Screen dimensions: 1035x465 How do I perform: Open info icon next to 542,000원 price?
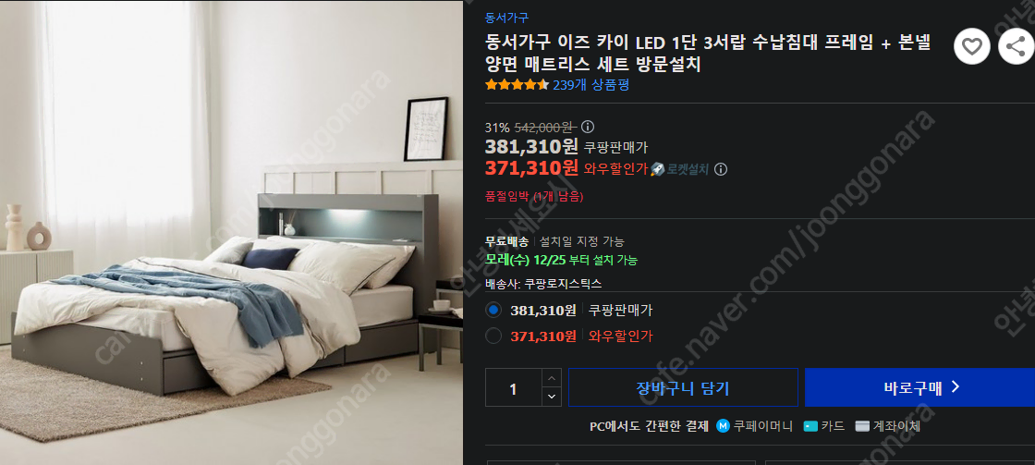click(587, 127)
